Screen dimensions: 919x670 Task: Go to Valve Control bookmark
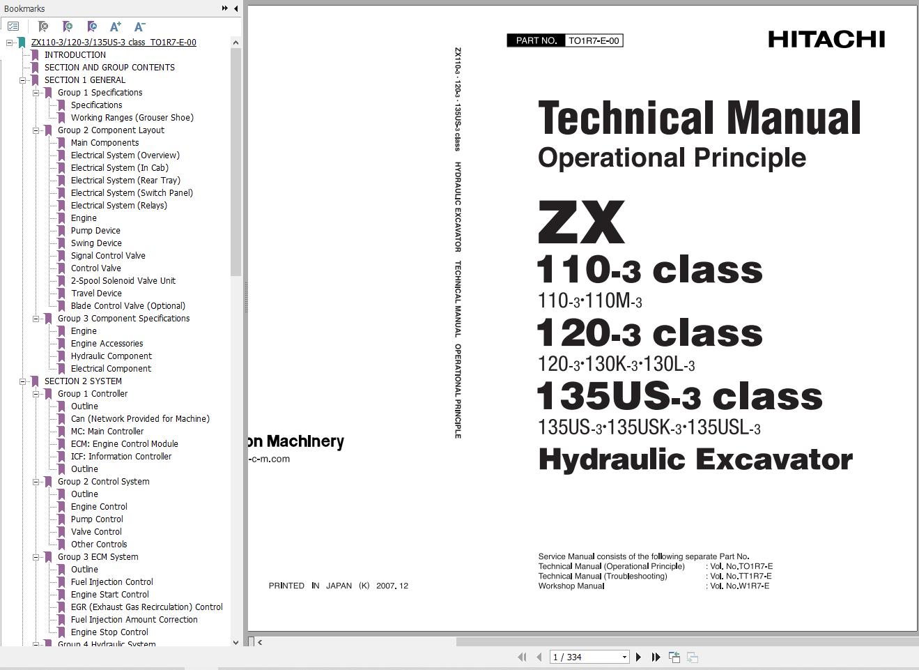(x=96, y=532)
